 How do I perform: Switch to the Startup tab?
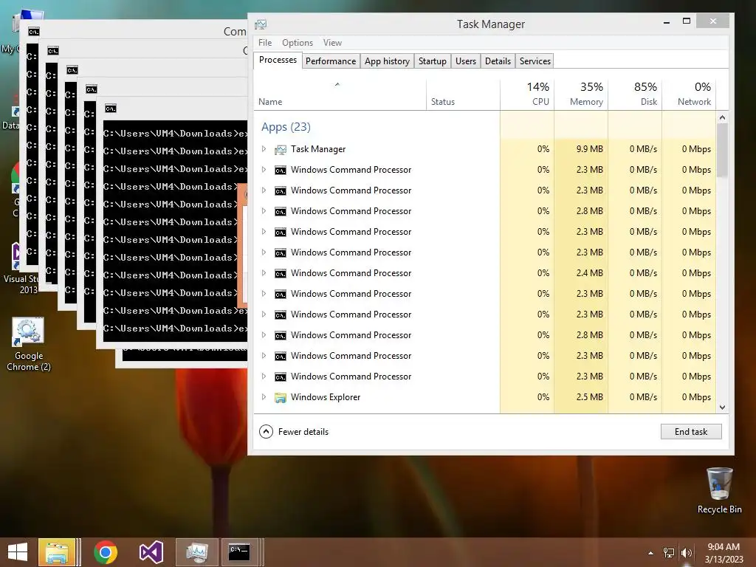point(433,61)
